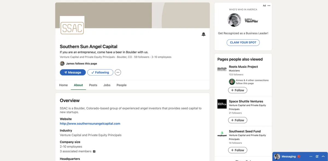Image resolution: width=328 pixels, height=161 pixels.
Task: Go to the Jobs tab
Action: click(x=107, y=85)
